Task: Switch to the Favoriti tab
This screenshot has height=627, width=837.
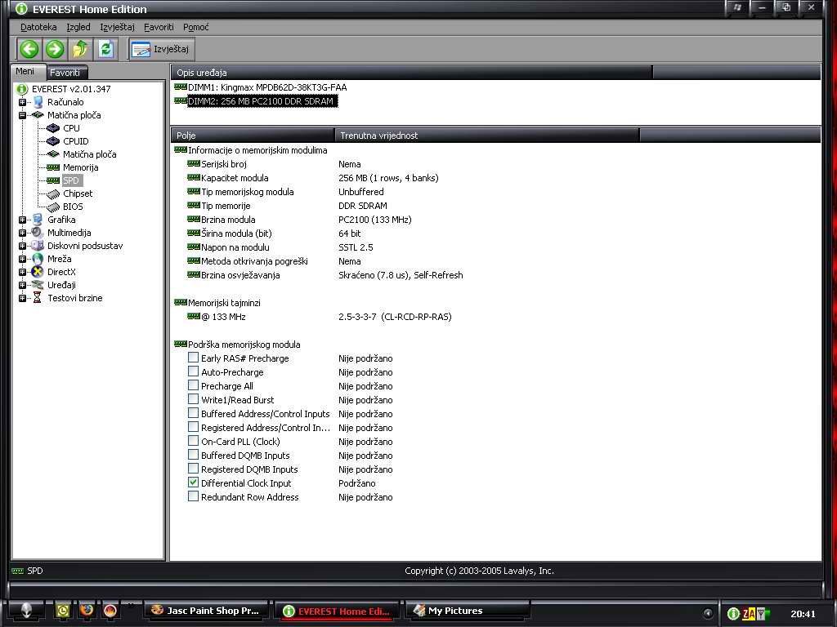Action: tap(65, 72)
